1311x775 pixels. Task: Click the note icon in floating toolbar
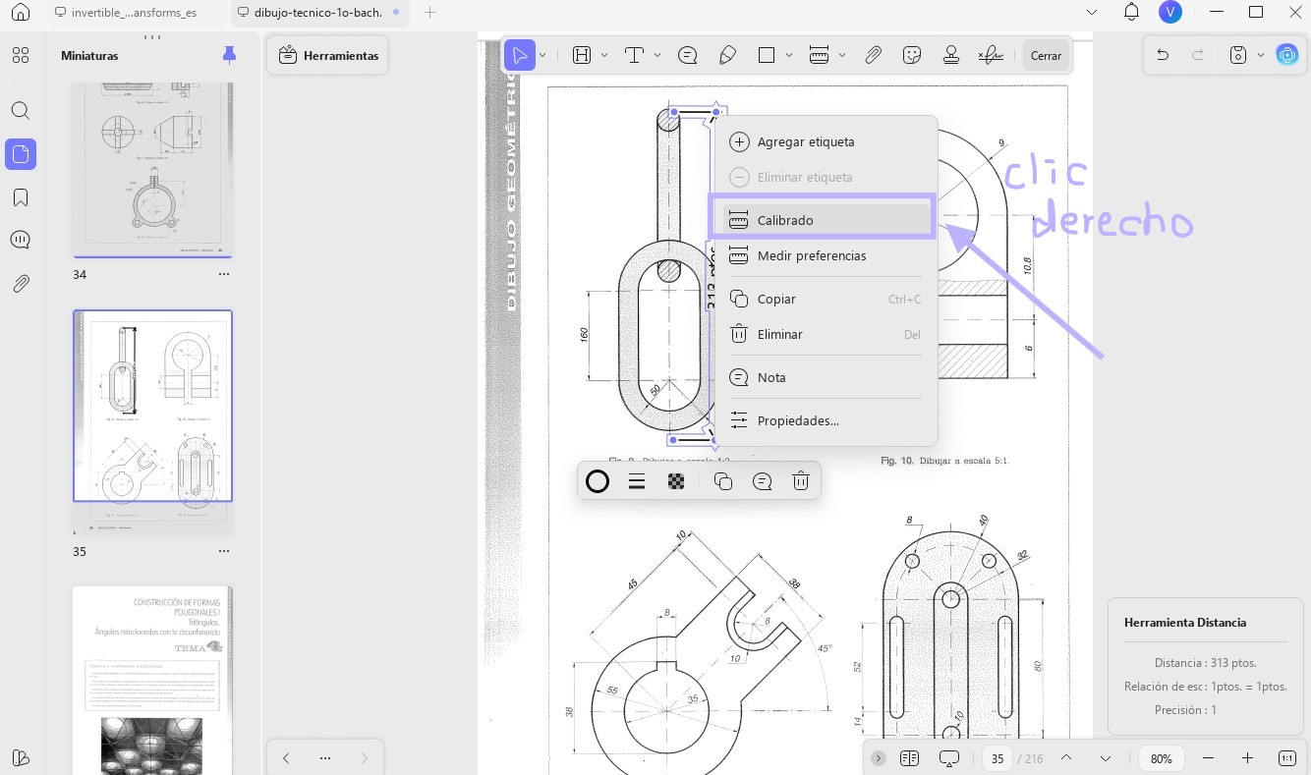762,481
